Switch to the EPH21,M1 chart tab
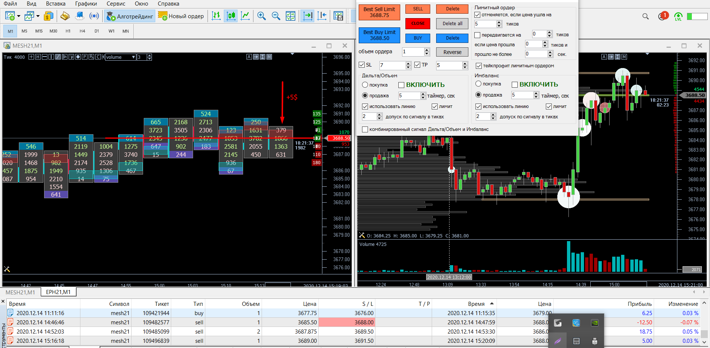This screenshot has height=348, width=710. click(x=58, y=292)
